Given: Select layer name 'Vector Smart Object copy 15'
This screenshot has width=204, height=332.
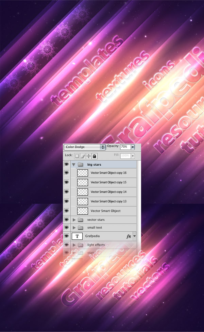Looking at the screenshot, I should pyautogui.click(x=108, y=182).
